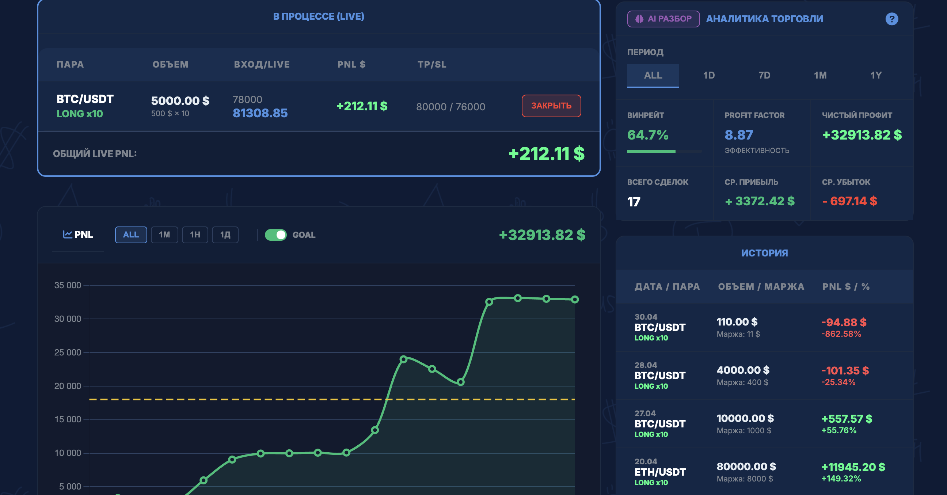Image resolution: width=947 pixels, height=495 pixels.
Task: Click the position volume 5000.00 $
Action: (180, 101)
